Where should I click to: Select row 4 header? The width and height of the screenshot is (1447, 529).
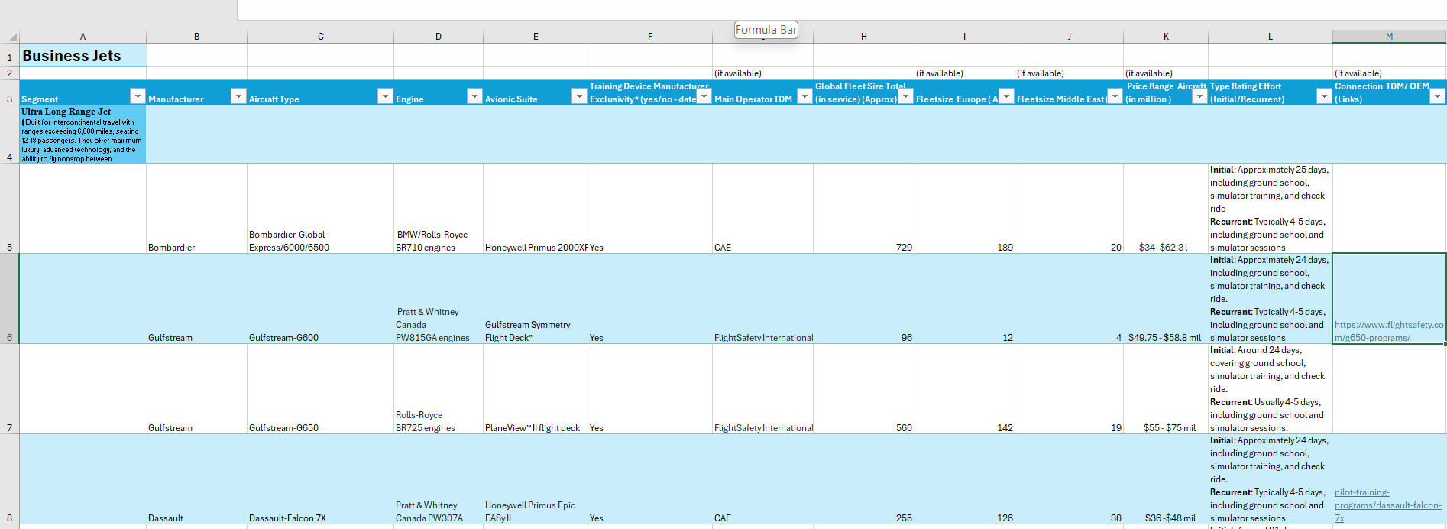point(9,135)
